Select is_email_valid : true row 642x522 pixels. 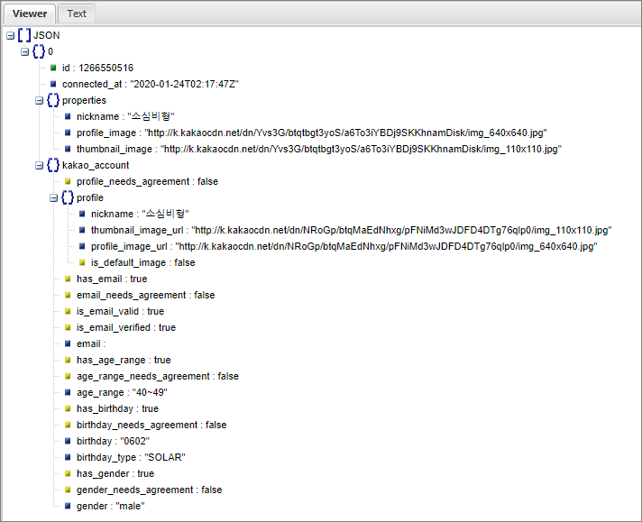pos(120,312)
